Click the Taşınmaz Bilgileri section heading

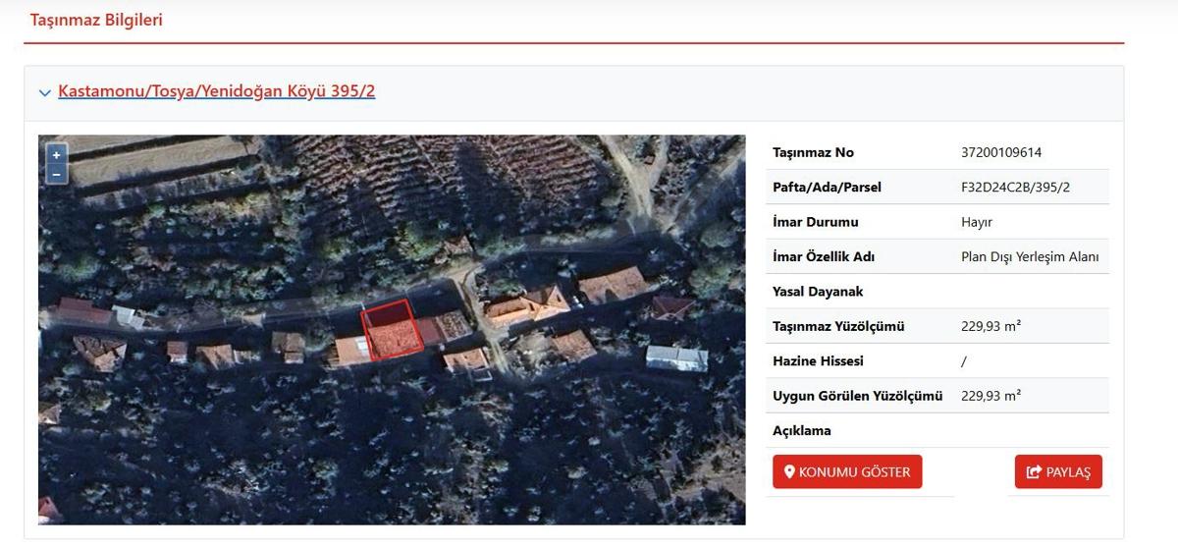[96, 20]
